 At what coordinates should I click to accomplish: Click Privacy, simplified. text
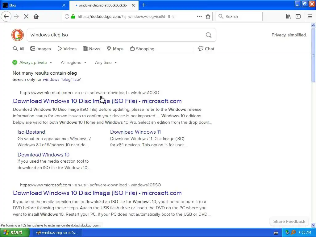[289, 35]
